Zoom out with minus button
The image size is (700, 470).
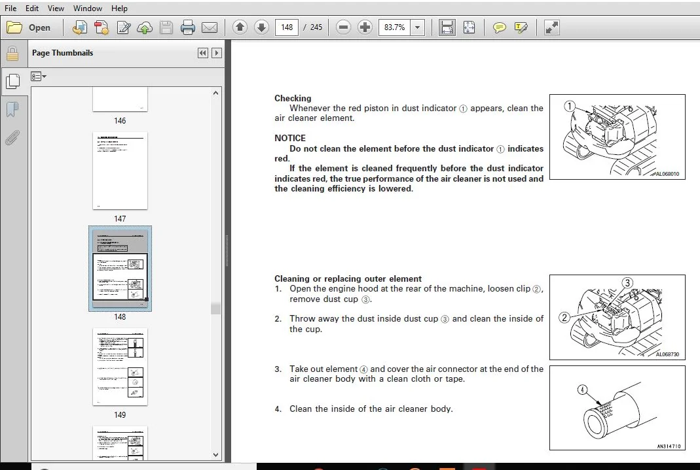(343, 27)
